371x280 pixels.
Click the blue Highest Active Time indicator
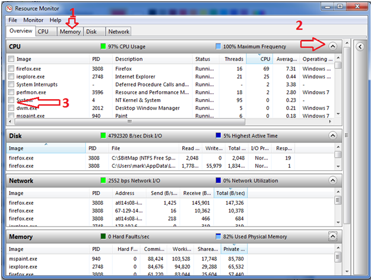coord(218,135)
